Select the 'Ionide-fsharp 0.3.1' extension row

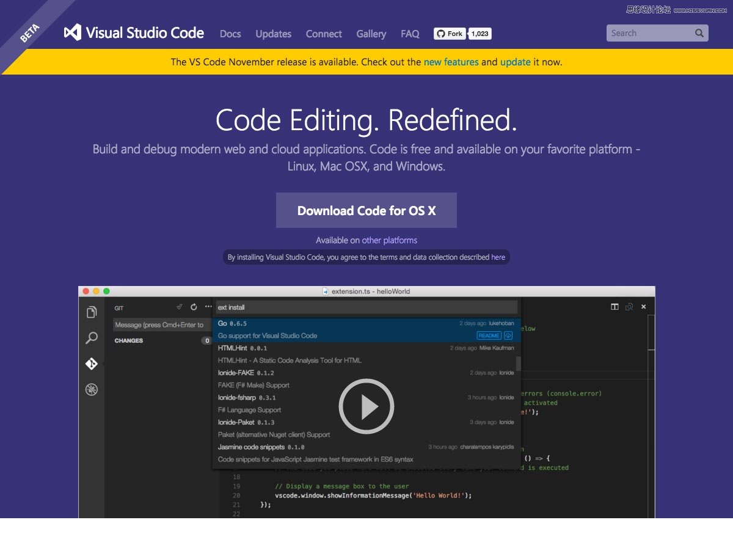click(365, 403)
